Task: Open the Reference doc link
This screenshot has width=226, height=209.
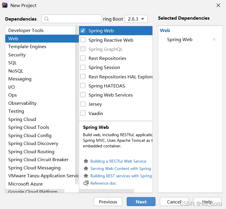Action: (x=103, y=183)
